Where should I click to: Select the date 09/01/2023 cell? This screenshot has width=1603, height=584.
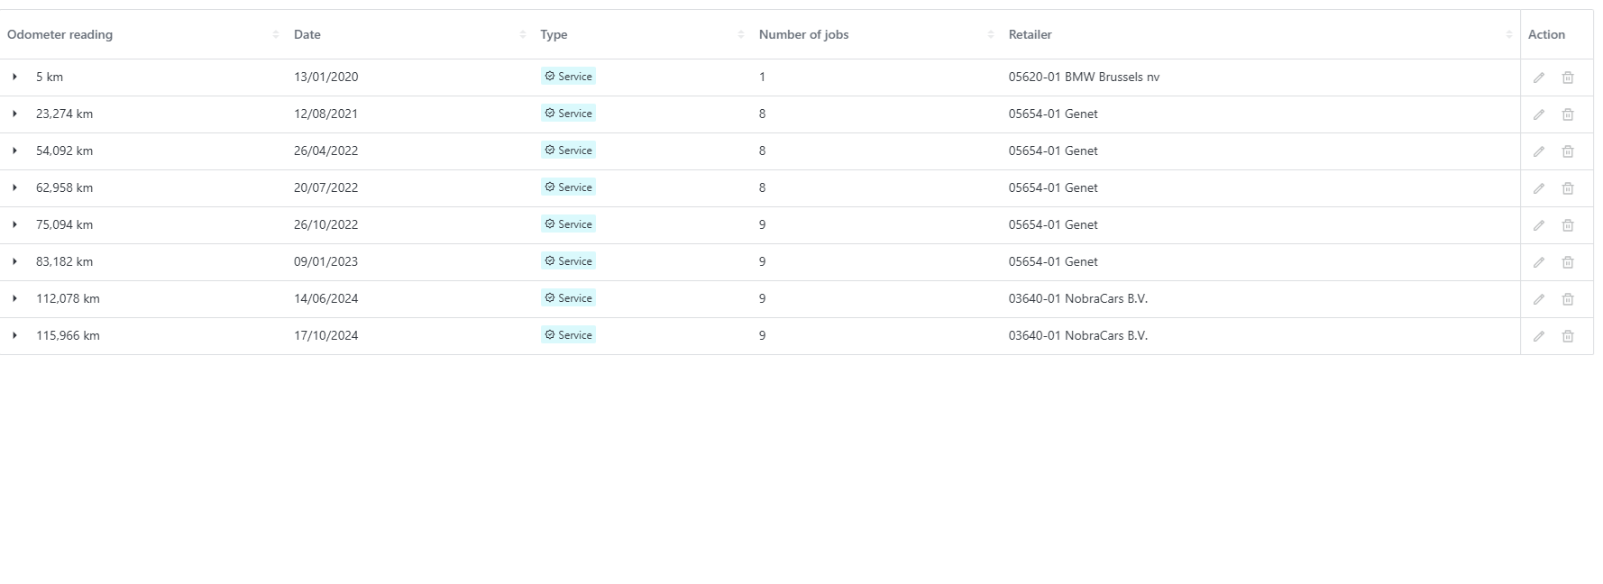pyautogui.click(x=325, y=261)
